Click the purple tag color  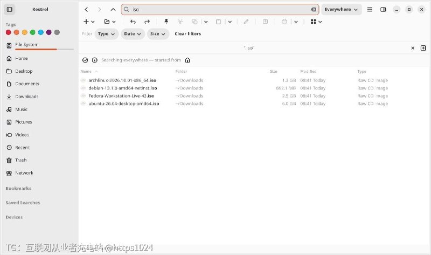click(x=48, y=32)
